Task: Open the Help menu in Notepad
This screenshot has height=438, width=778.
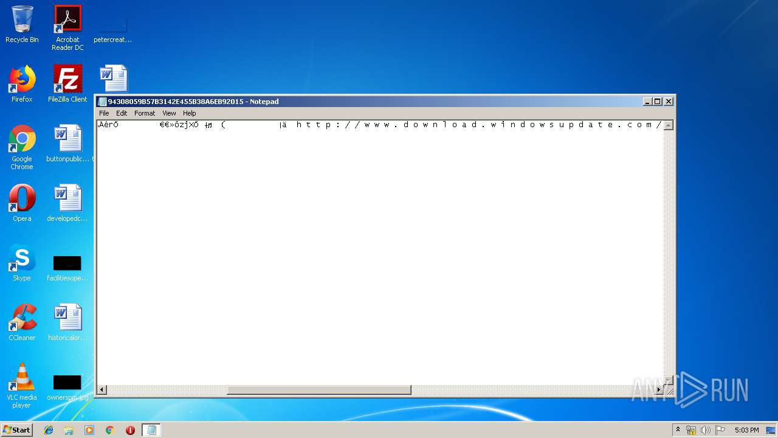Action: click(x=190, y=113)
